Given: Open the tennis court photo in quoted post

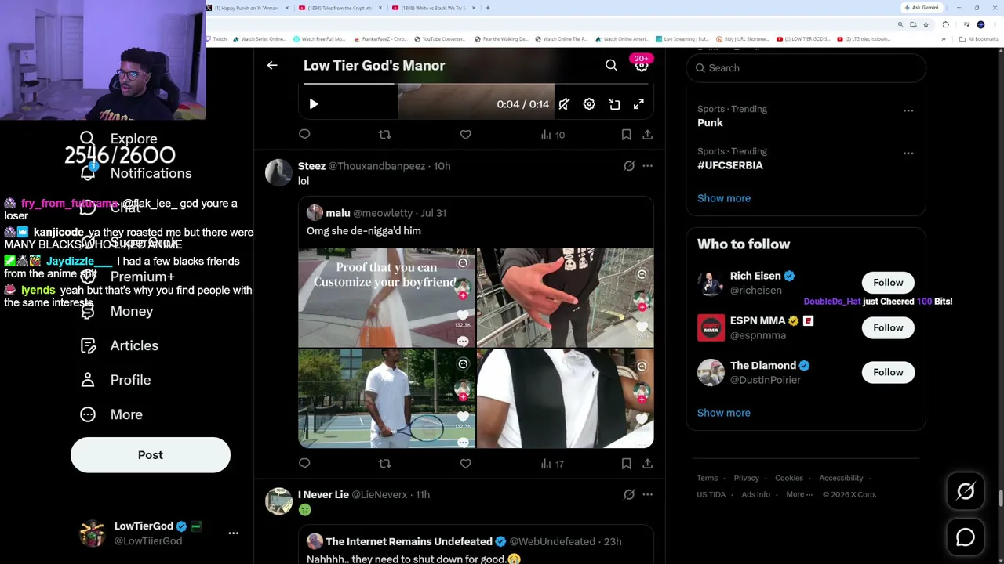Looking at the screenshot, I should [387, 398].
